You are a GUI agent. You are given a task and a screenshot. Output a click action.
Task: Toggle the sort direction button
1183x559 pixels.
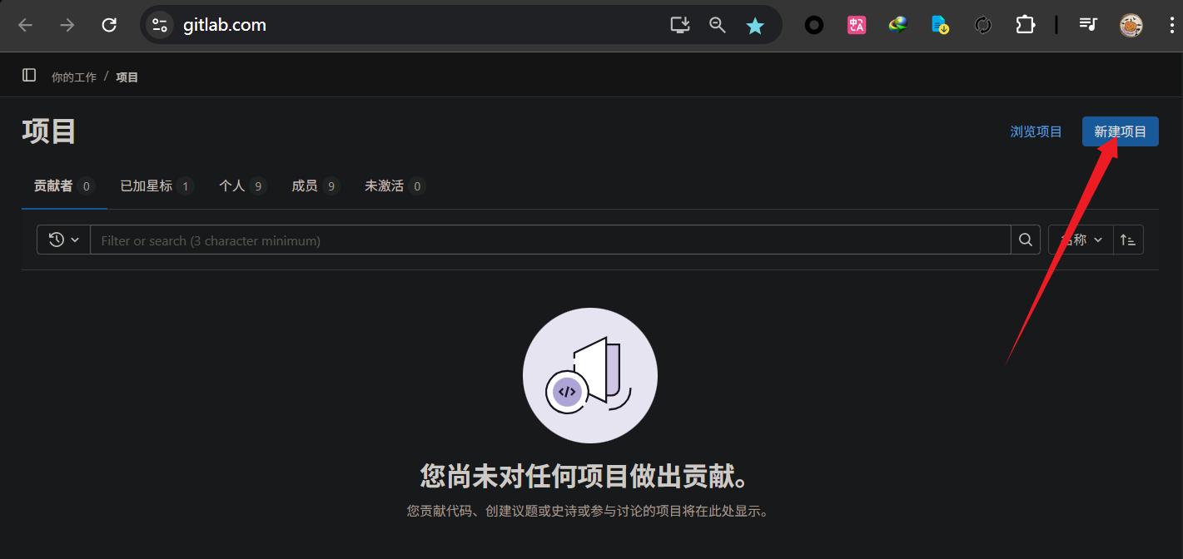click(x=1128, y=240)
